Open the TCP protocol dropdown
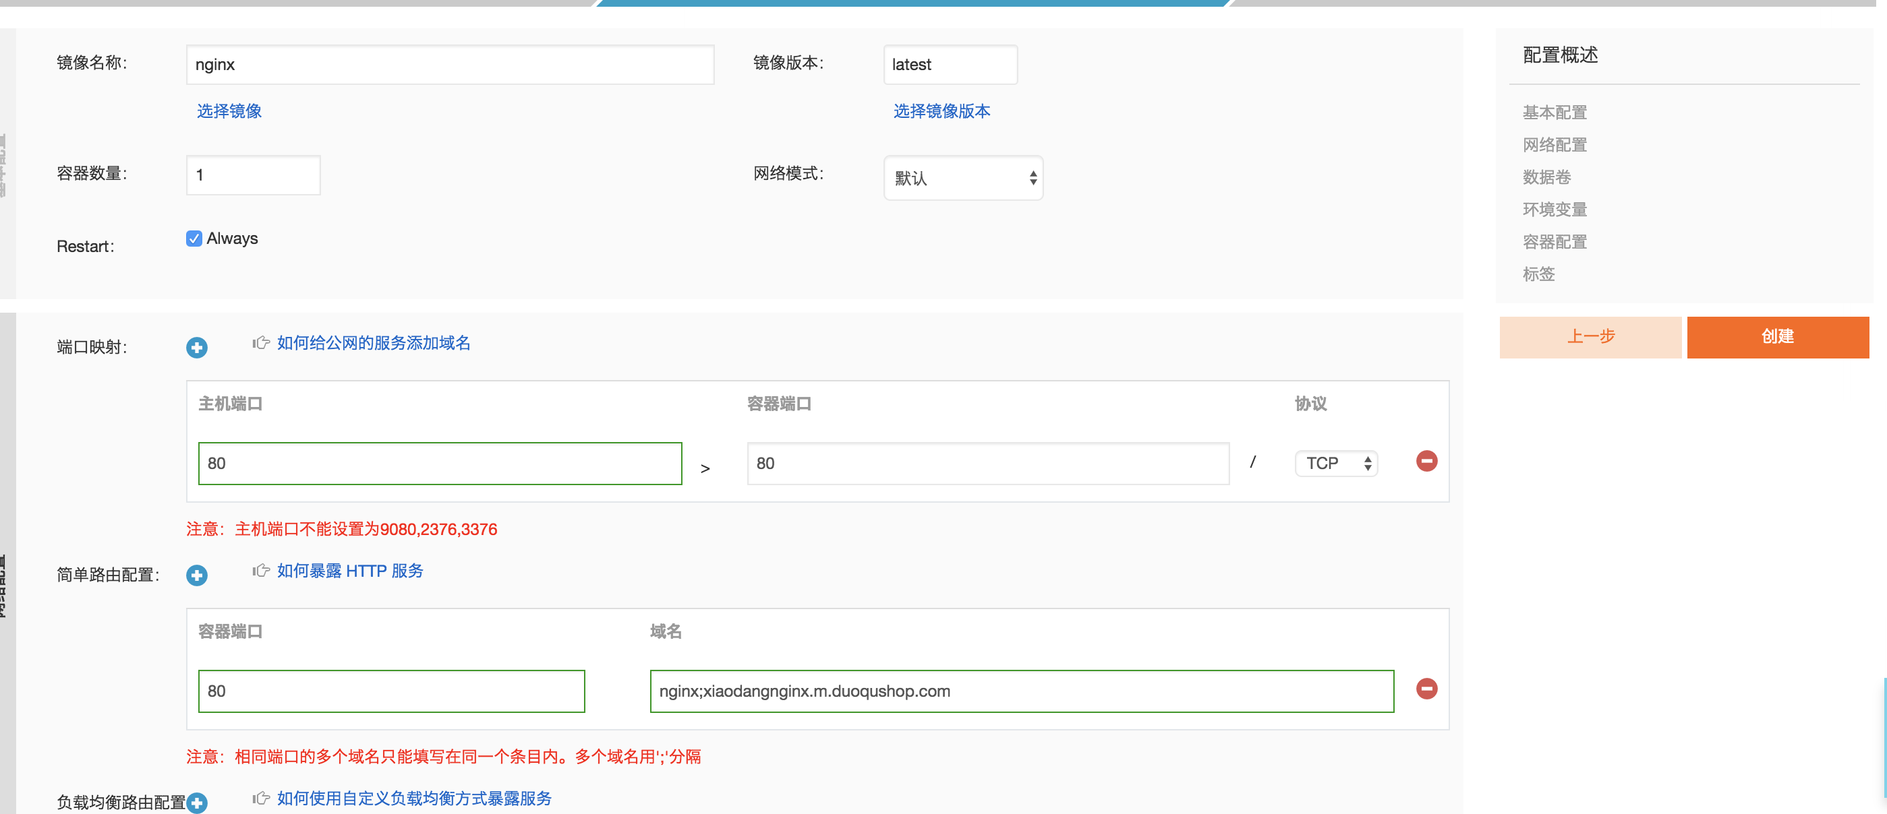 click(1335, 464)
